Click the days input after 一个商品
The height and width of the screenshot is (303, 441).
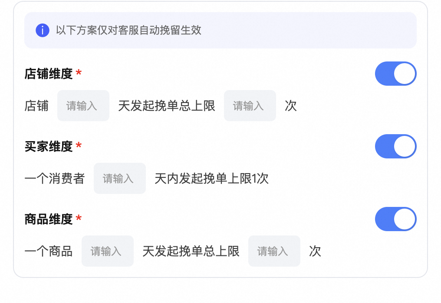107,251
